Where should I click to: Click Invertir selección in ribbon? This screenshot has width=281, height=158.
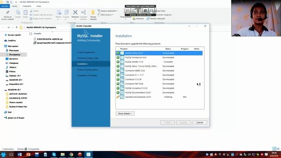pyautogui.click(x=156, y=18)
